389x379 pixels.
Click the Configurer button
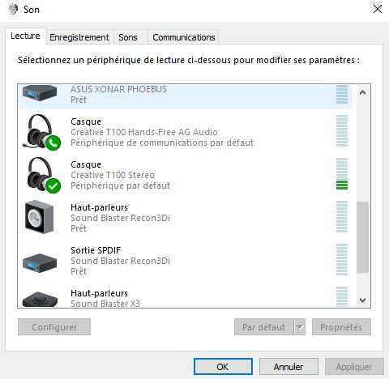point(54,327)
